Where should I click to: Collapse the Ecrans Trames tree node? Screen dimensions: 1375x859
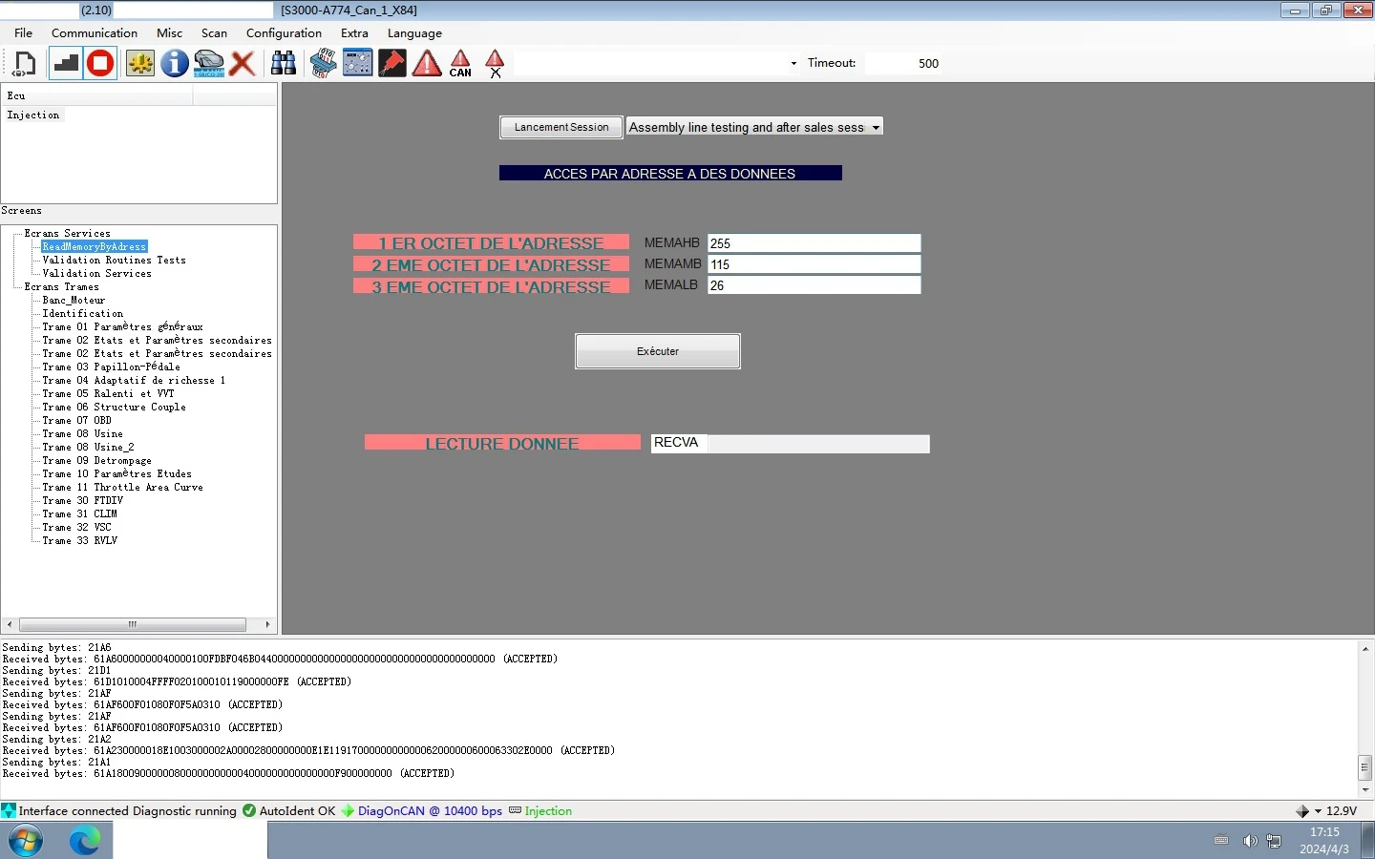coord(16,286)
